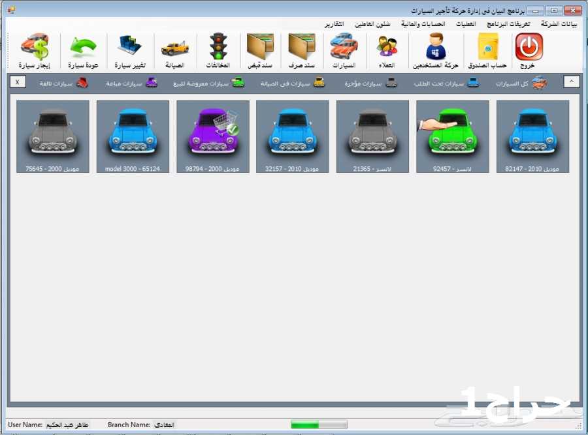This screenshot has height=435, width=588.
Task: Select the purple car thumbnail 98794
Action: coord(213,136)
